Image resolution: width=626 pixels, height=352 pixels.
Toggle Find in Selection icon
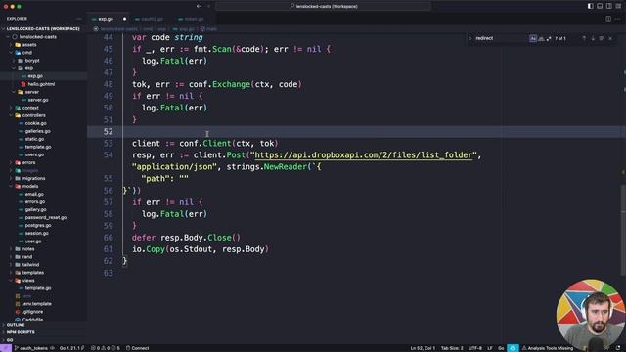coord(602,39)
